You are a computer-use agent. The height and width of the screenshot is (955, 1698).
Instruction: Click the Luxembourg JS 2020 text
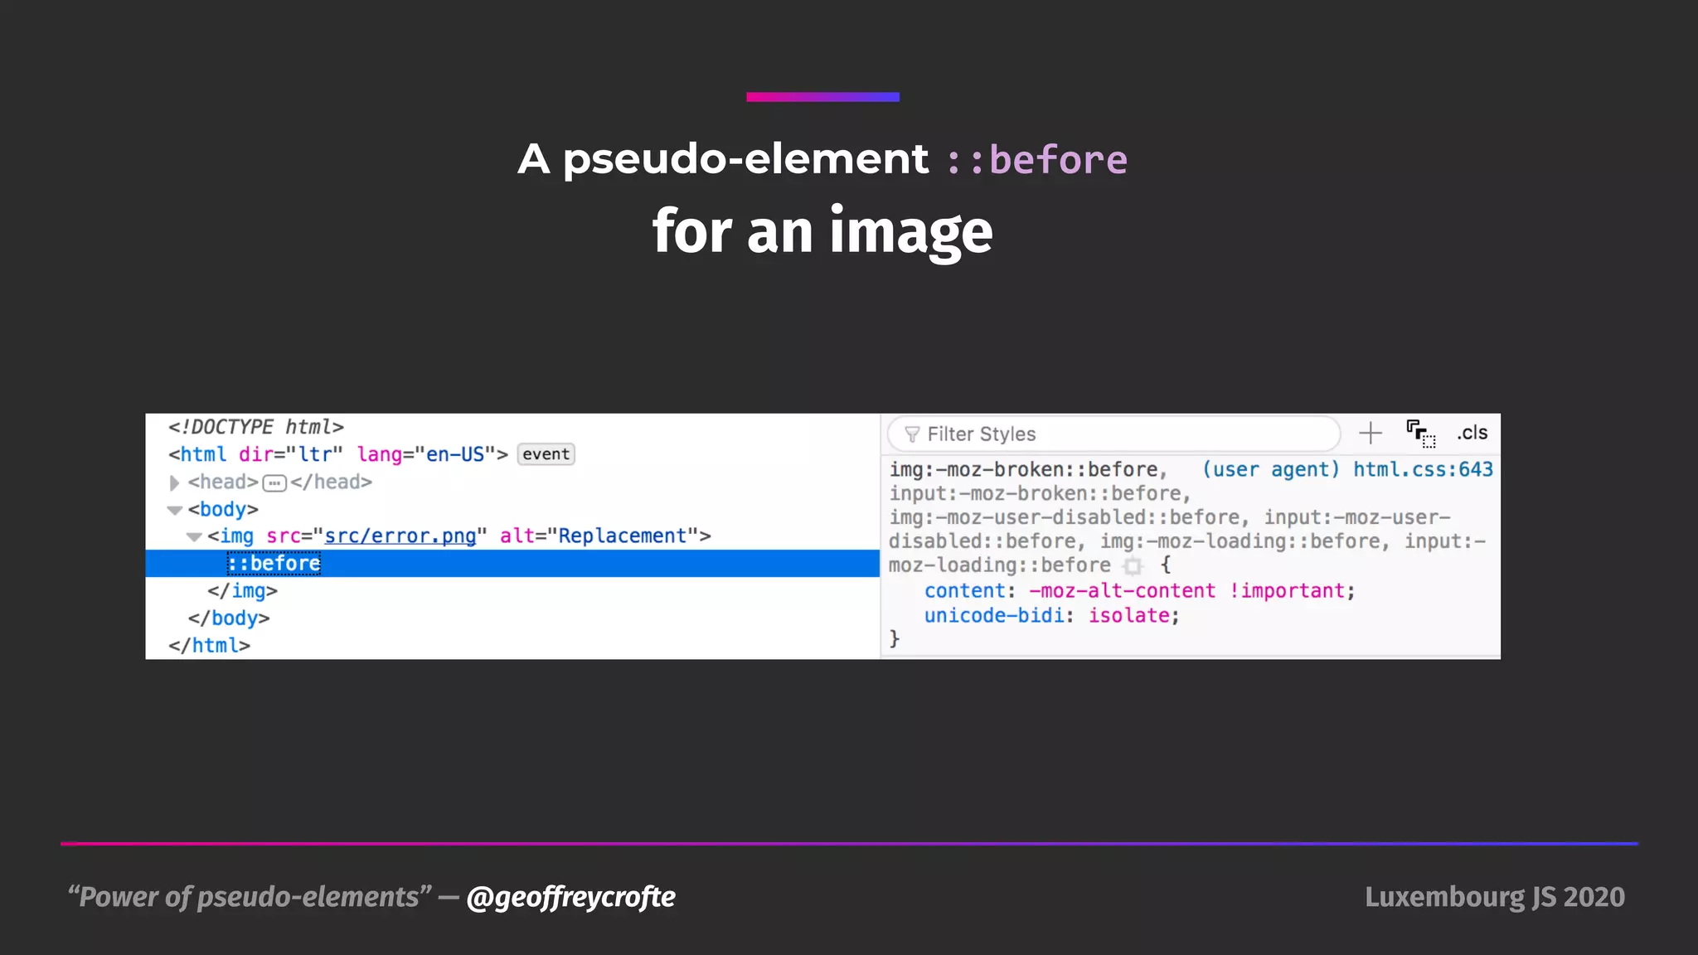click(1495, 897)
